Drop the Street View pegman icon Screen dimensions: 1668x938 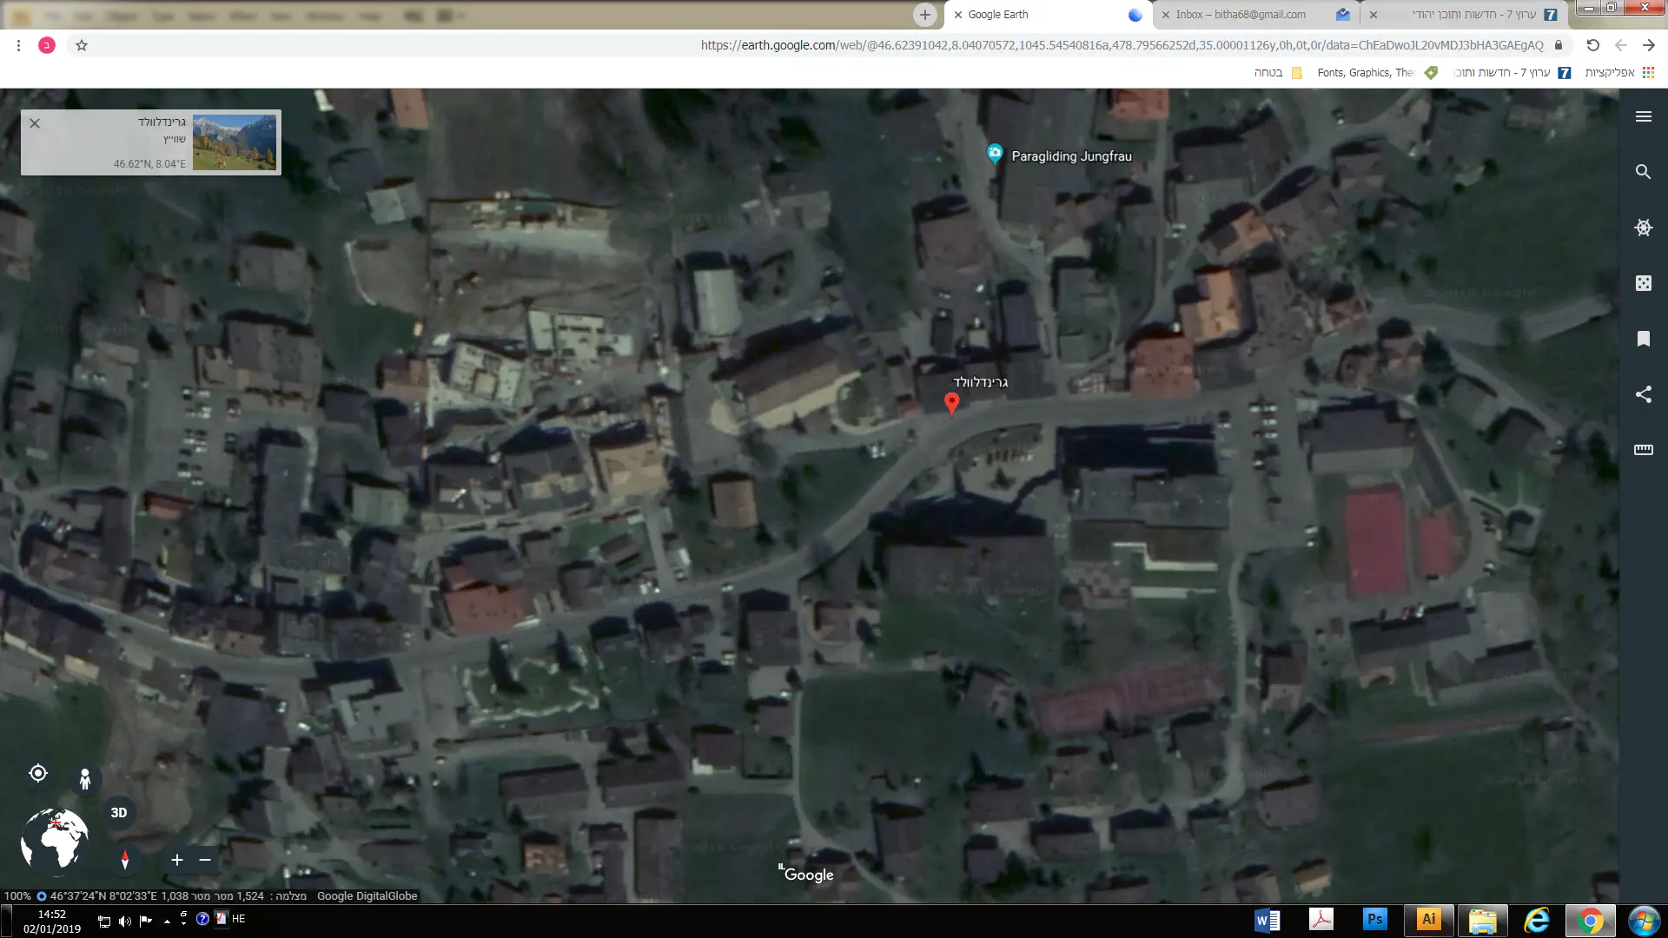tap(85, 779)
